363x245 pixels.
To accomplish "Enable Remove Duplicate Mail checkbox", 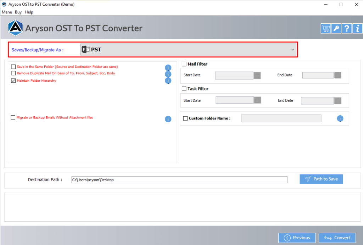I will 13,73.
